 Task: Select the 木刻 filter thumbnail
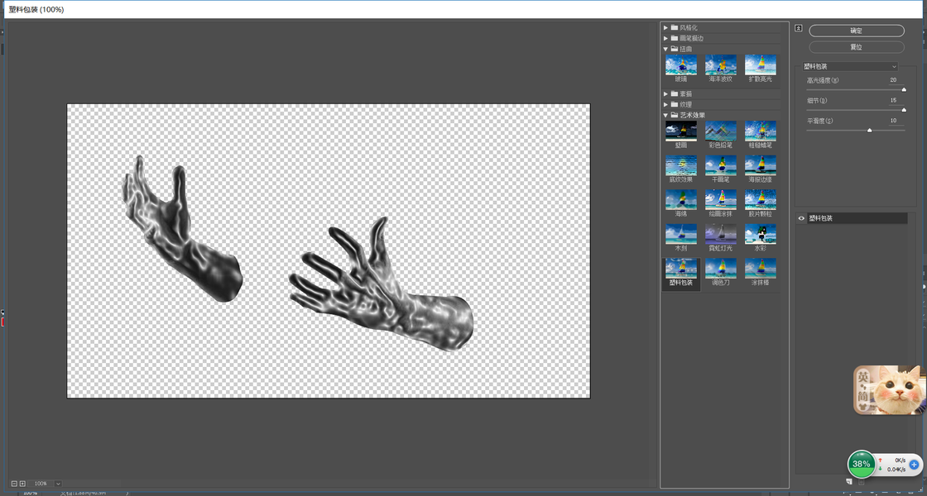[x=681, y=234]
